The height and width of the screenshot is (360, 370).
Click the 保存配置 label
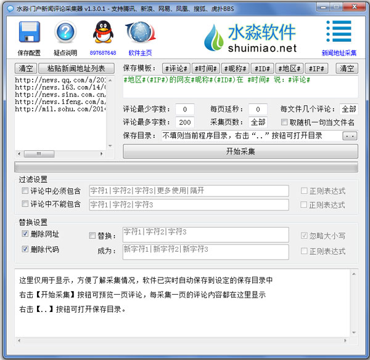pyautogui.click(x=29, y=53)
